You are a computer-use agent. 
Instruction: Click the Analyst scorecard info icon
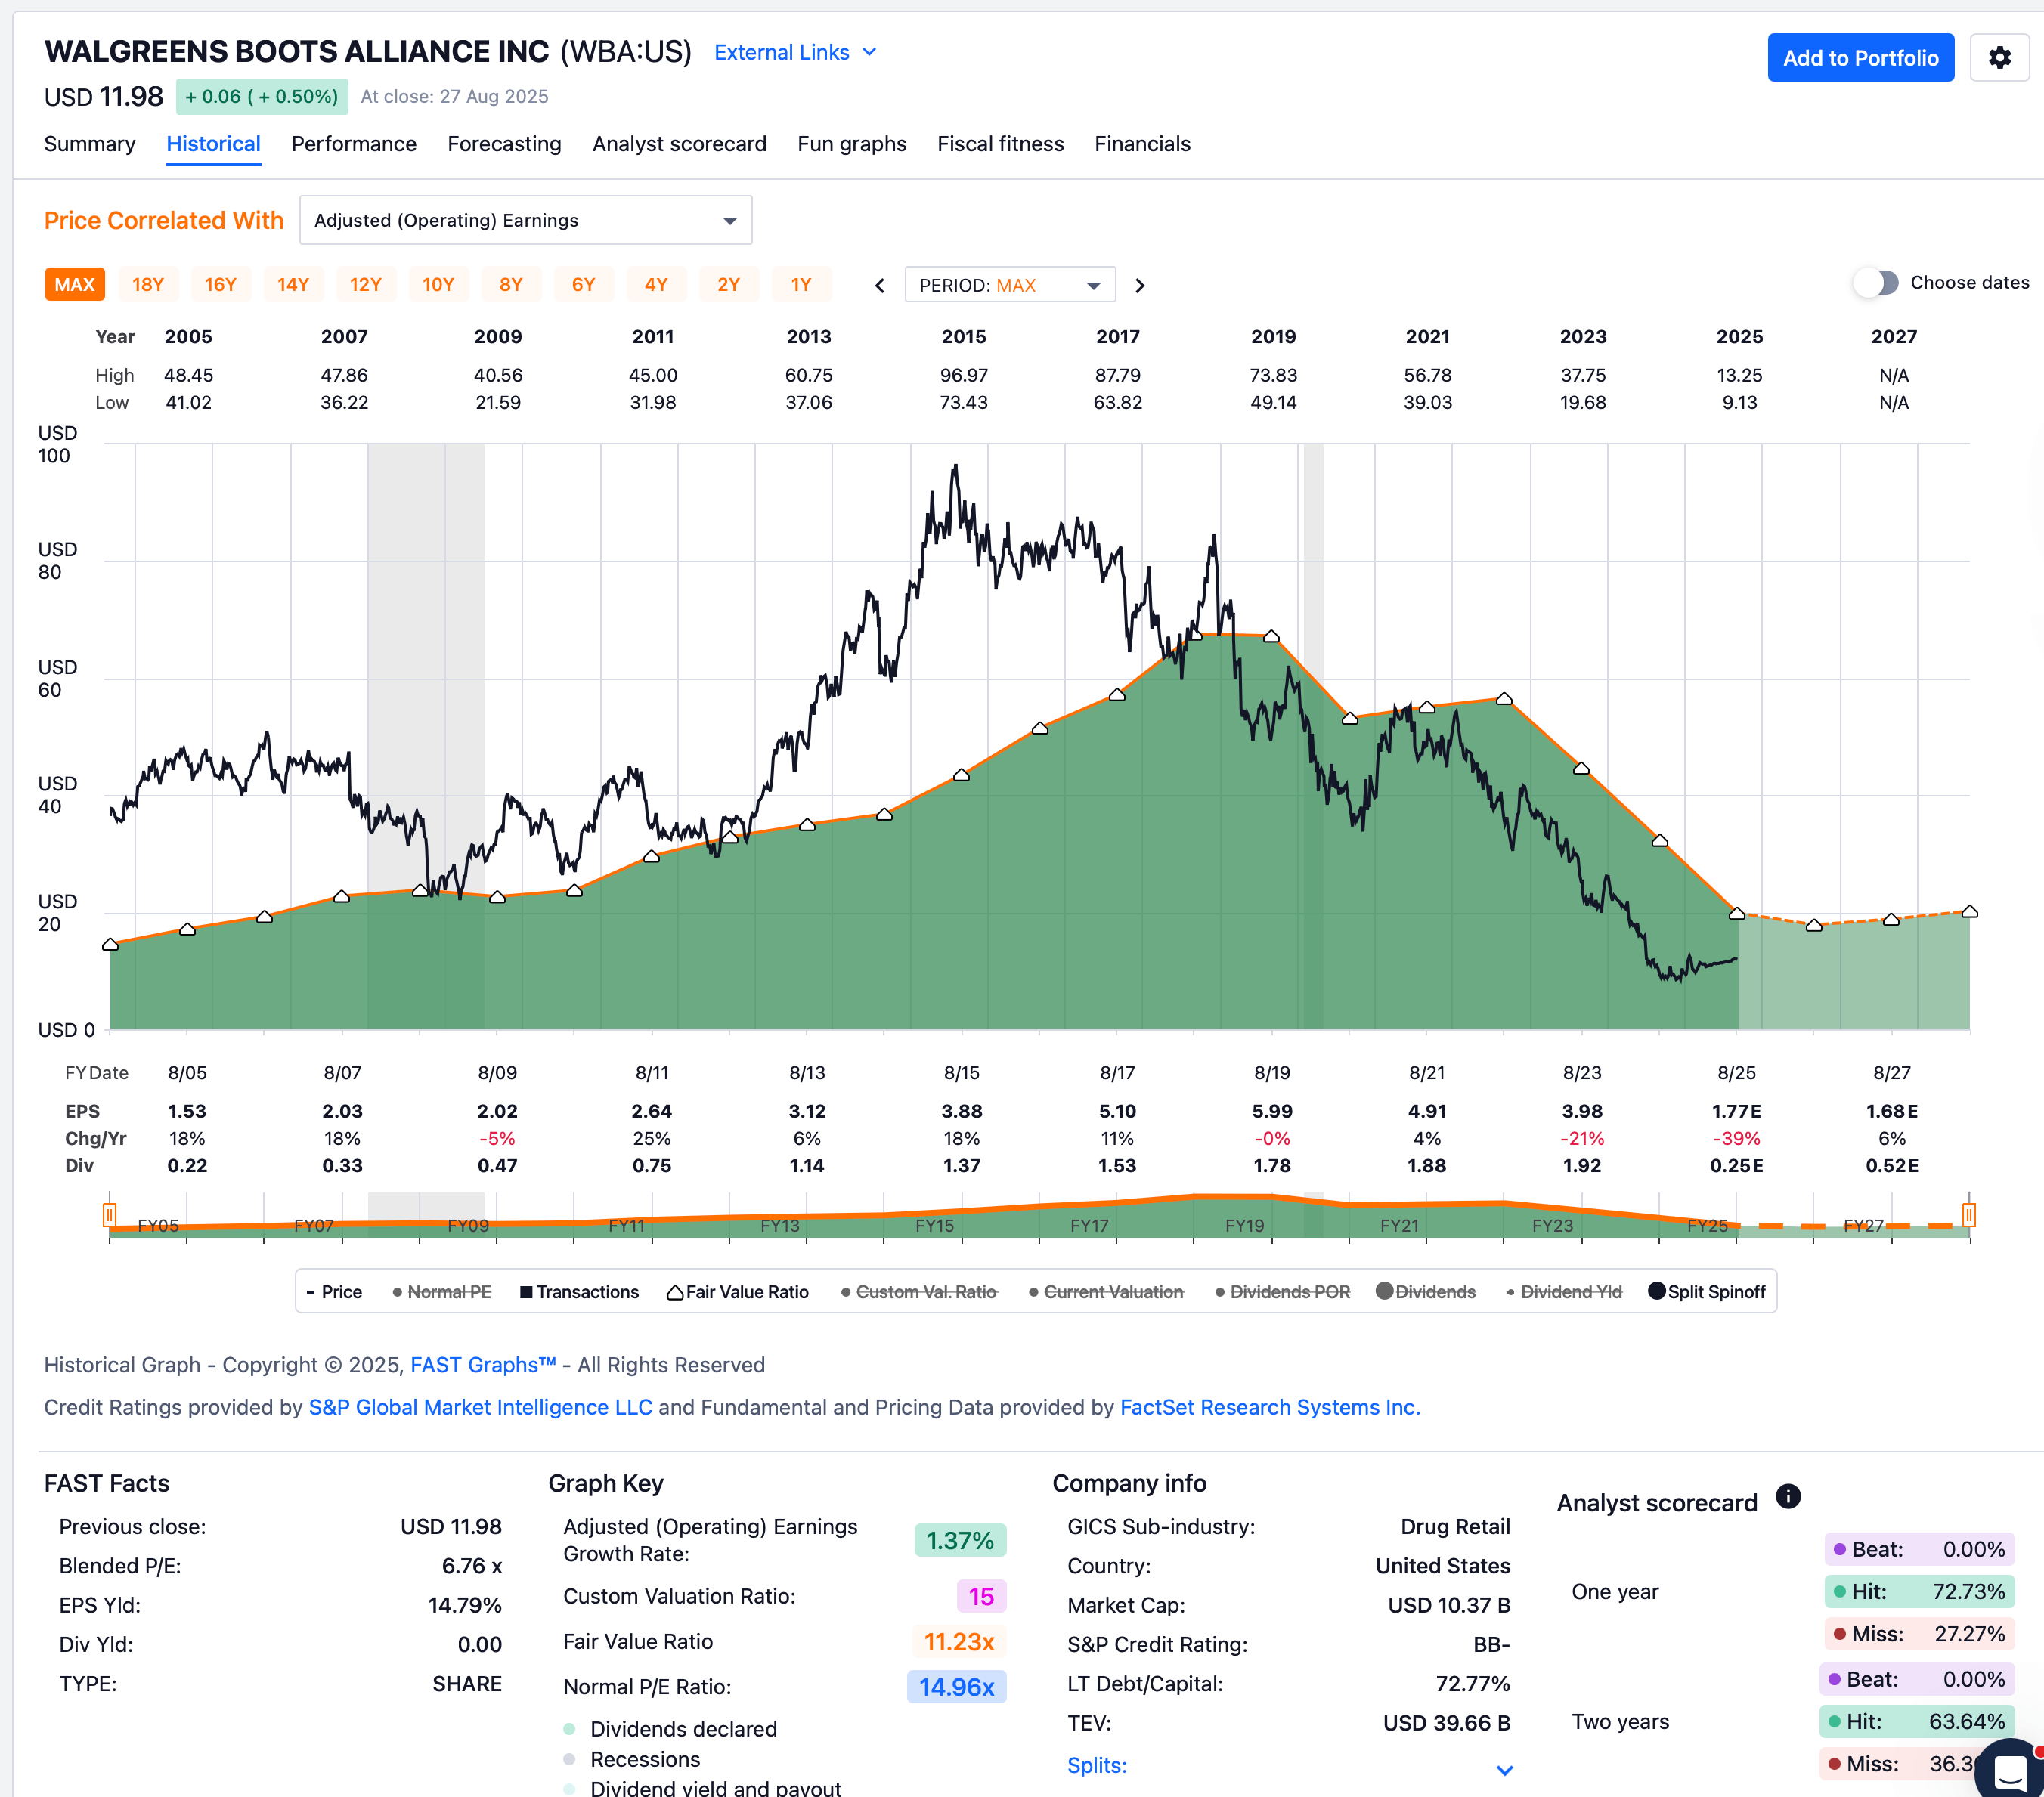pos(1788,1496)
